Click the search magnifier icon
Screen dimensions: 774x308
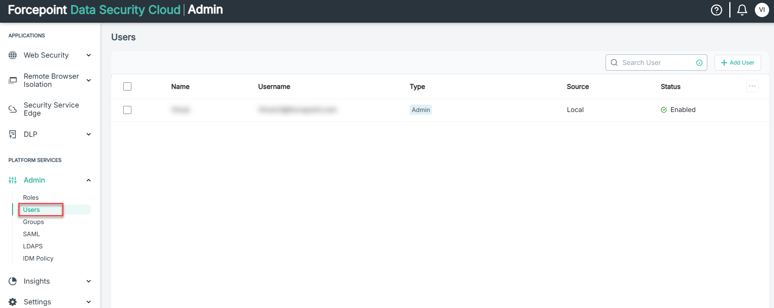tap(614, 62)
